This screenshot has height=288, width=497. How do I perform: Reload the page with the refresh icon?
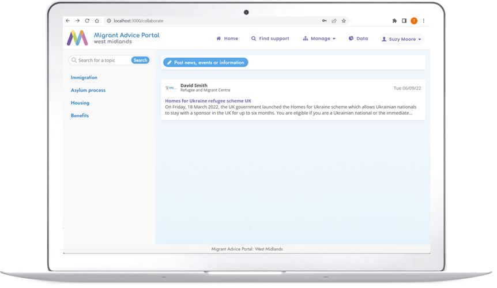point(87,21)
